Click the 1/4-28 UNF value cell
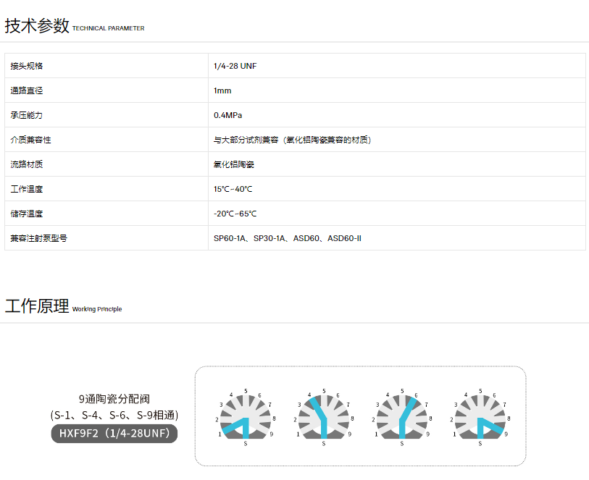The width and height of the screenshot is (589, 480). [235, 66]
